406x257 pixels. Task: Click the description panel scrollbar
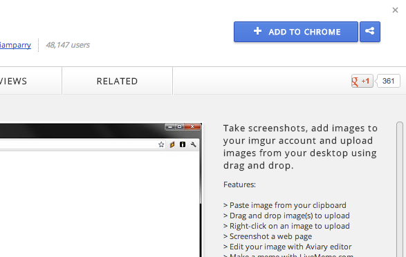(400, 189)
